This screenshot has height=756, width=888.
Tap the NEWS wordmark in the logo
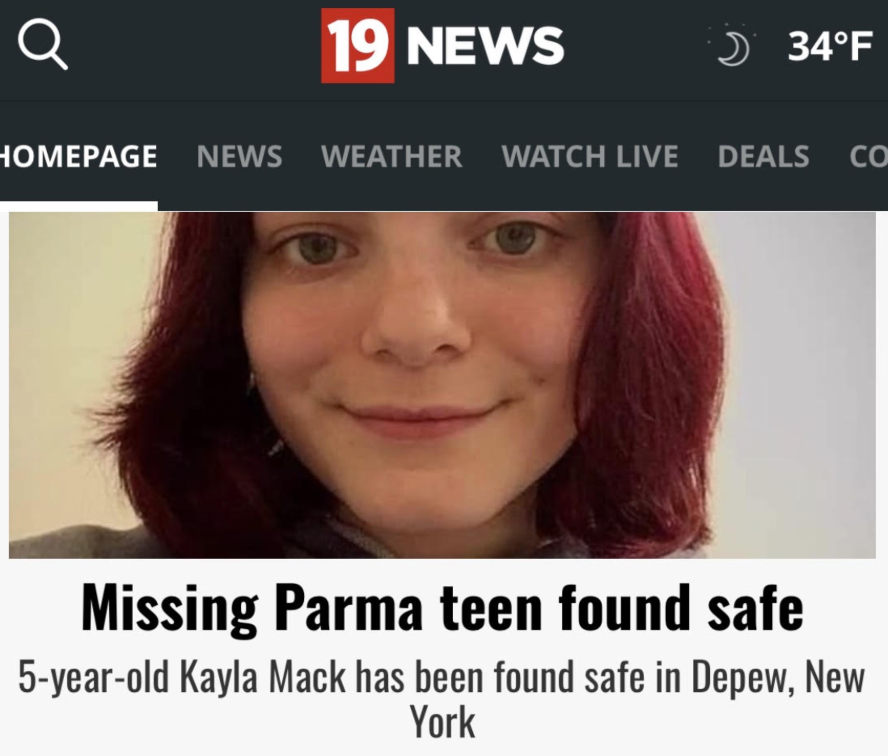point(486,46)
